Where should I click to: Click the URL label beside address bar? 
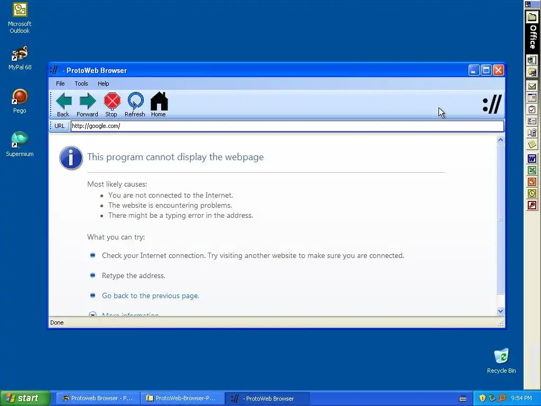pos(59,126)
